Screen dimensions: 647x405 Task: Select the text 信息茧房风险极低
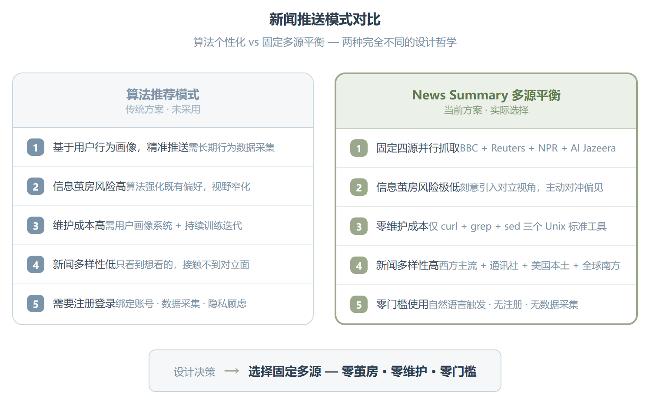tap(418, 187)
